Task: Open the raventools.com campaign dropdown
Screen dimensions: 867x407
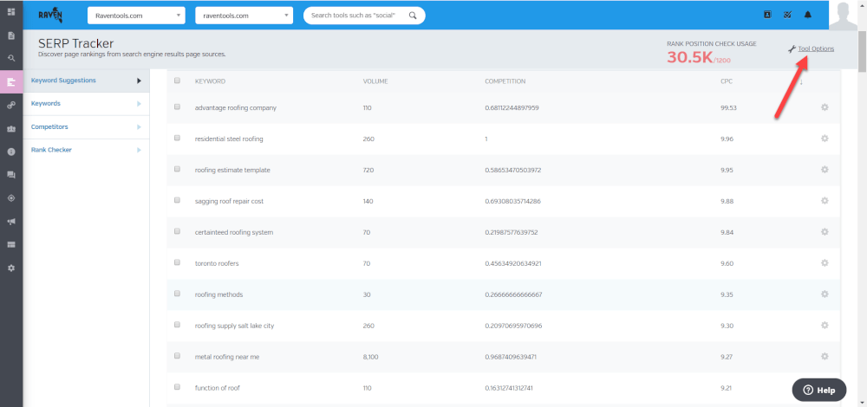Action: 244,16
